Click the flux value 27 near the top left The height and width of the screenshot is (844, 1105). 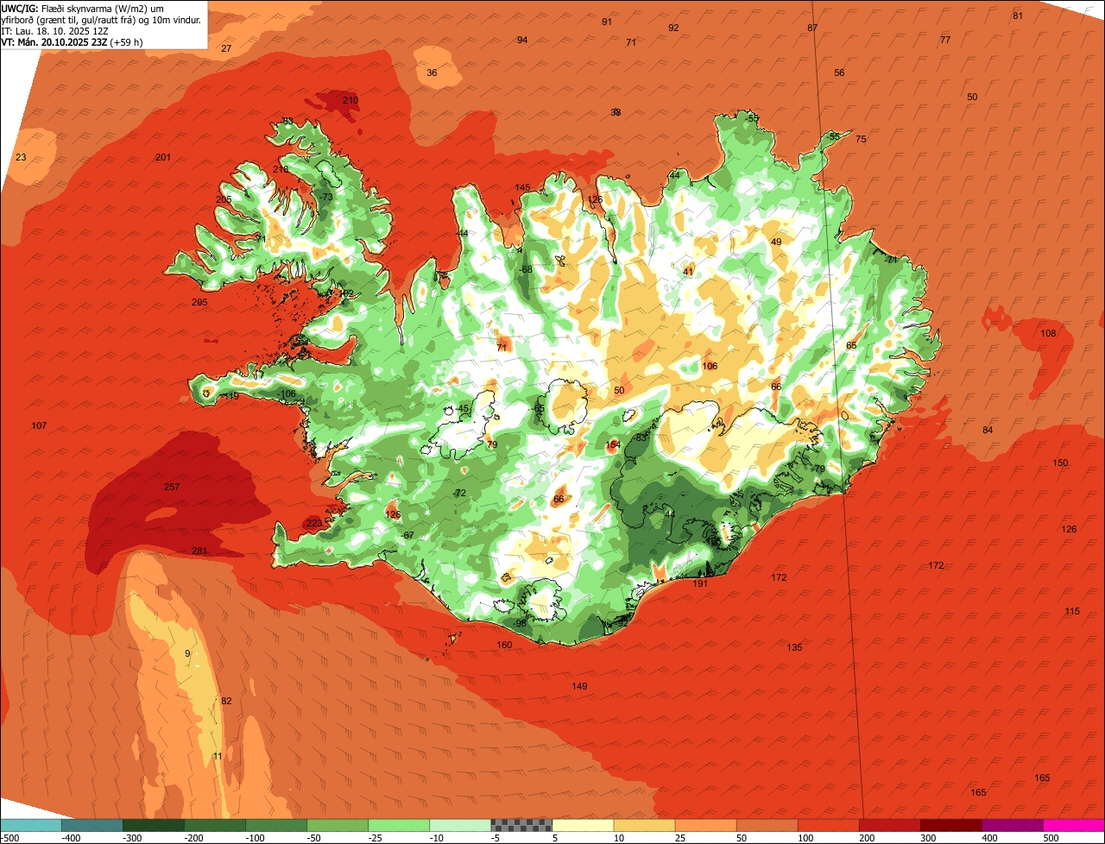click(x=226, y=48)
